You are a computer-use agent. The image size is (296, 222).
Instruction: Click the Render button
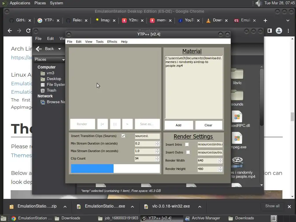click(x=82, y=124)
